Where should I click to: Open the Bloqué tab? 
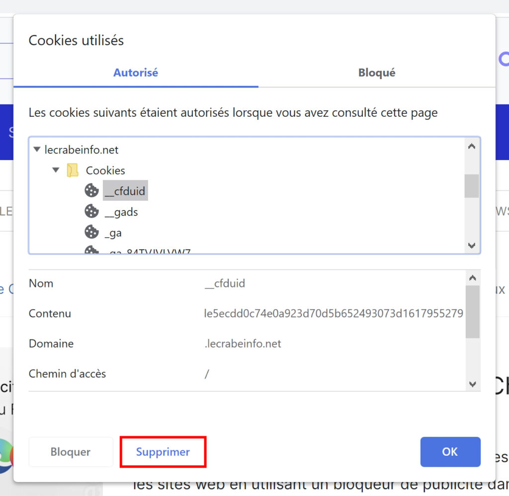coord(377,73)
